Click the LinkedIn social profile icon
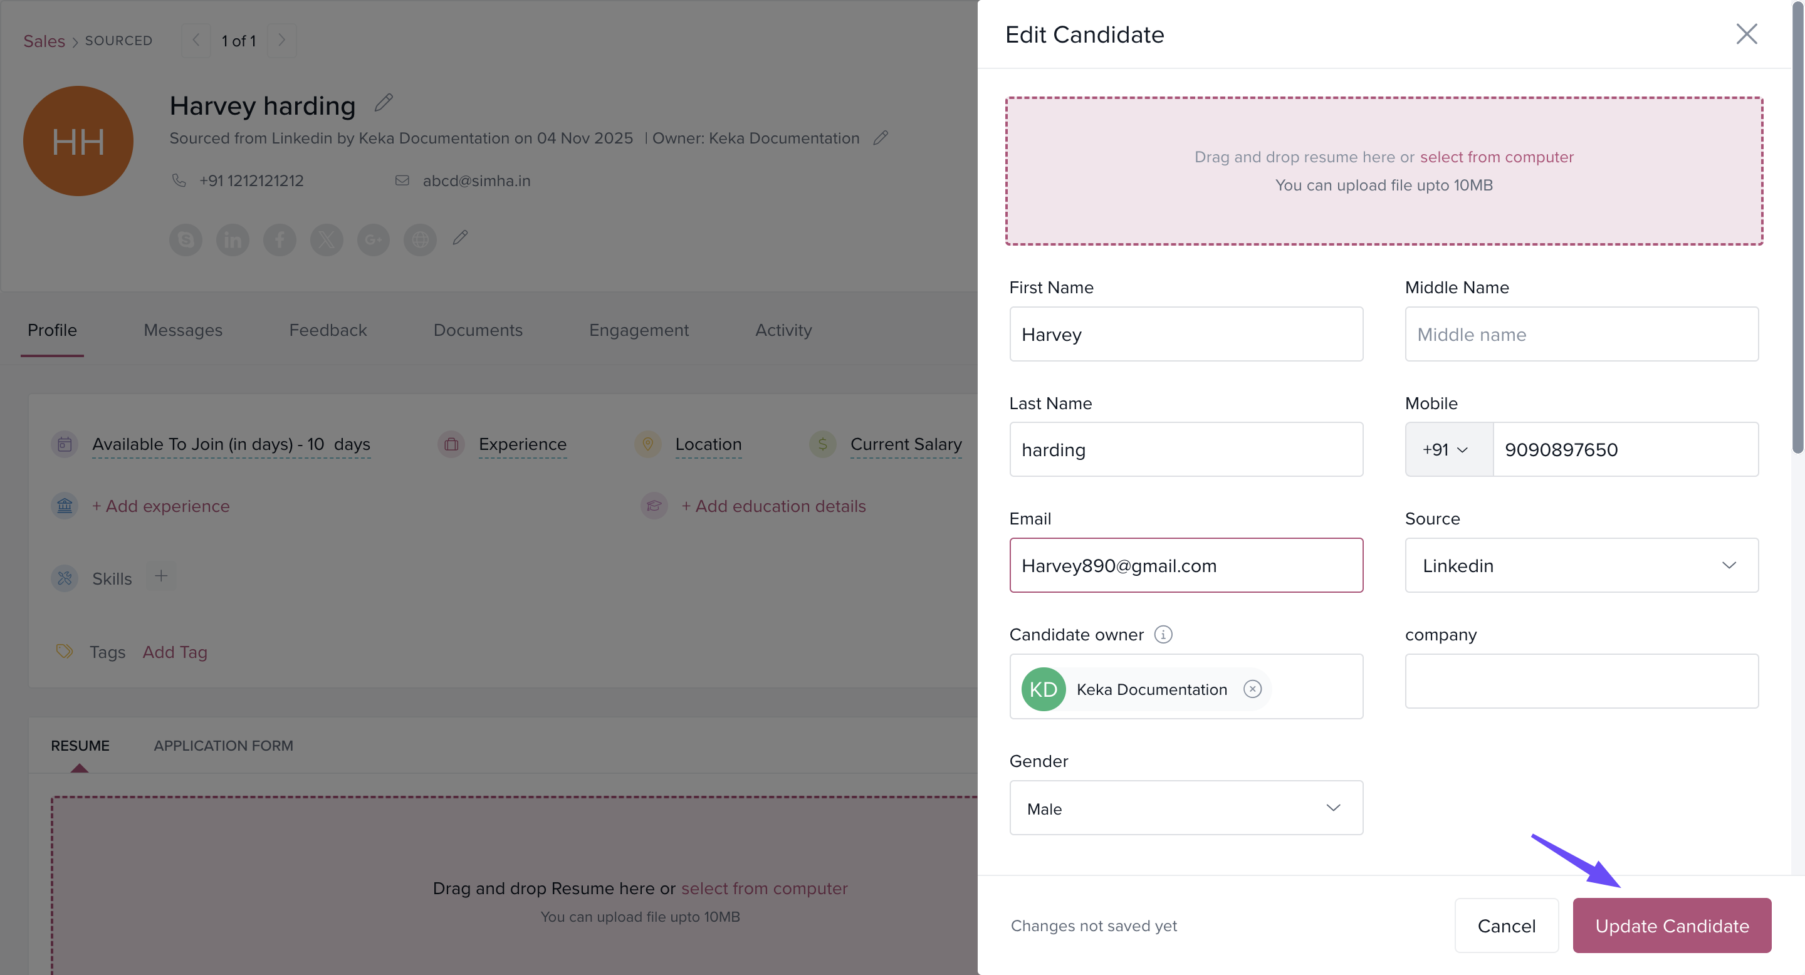Screen dimensions: 1805x975 point(233,240)
